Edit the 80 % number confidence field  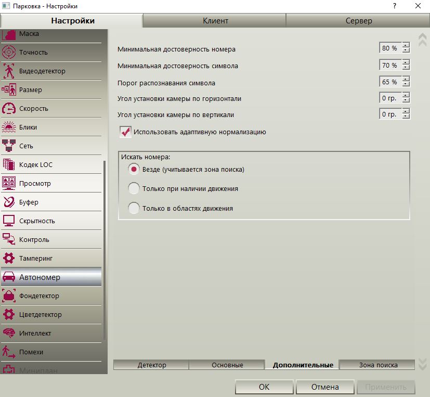[x=390, y=48]
